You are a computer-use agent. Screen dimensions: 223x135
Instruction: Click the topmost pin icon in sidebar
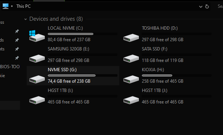(17, 31)
